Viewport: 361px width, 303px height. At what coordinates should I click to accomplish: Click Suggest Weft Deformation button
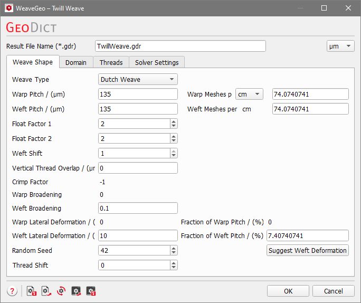[308, 250]
